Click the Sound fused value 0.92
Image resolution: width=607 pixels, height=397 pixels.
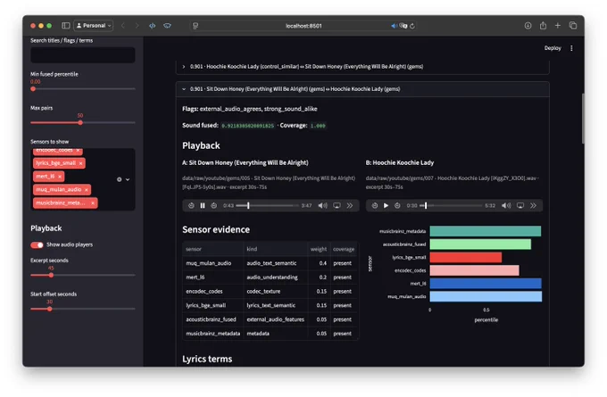pyautogui.click(x=248, y=126)
